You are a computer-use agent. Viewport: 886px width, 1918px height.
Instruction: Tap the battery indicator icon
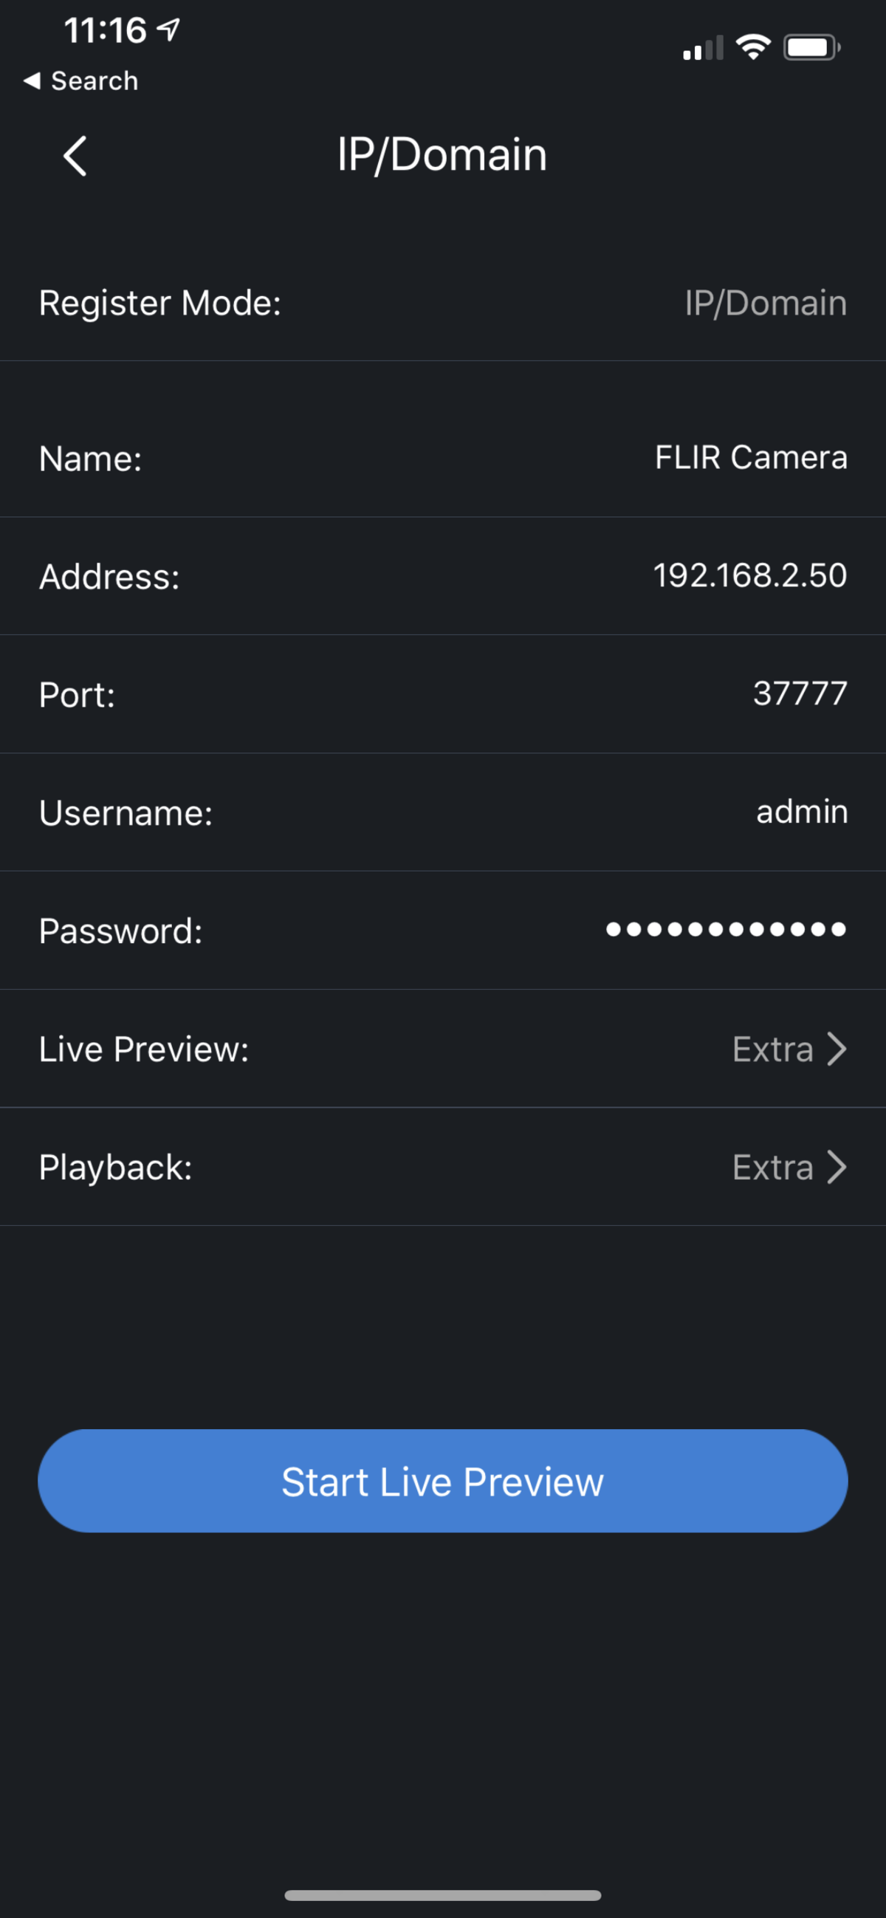pos(811,48)
